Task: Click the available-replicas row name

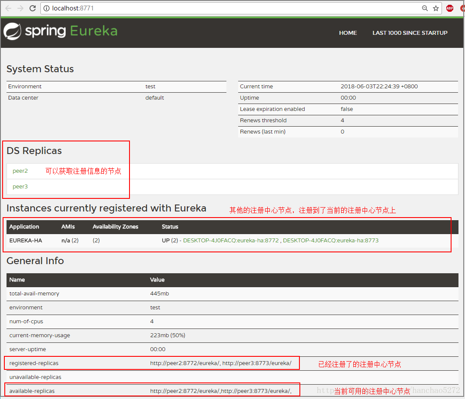Action: tap(32, 391)
